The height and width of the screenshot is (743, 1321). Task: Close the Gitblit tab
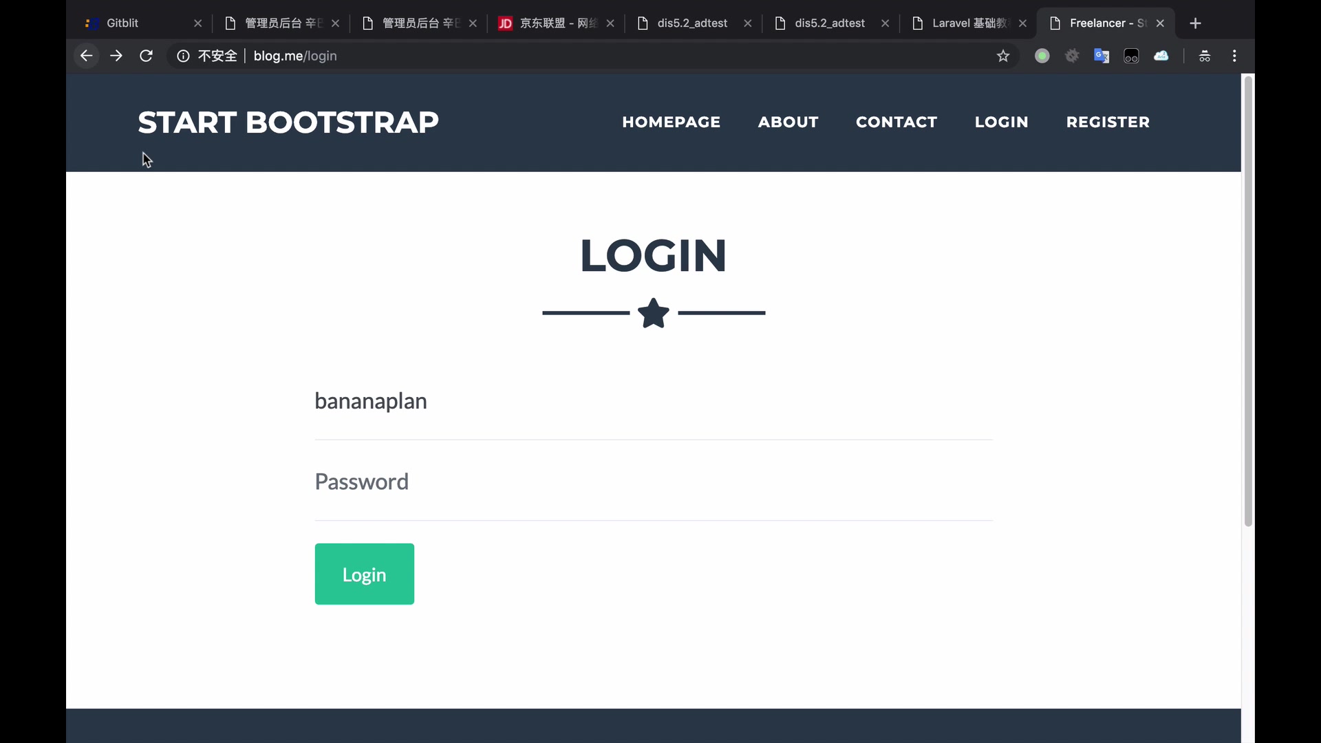click(x=198, y=23)
